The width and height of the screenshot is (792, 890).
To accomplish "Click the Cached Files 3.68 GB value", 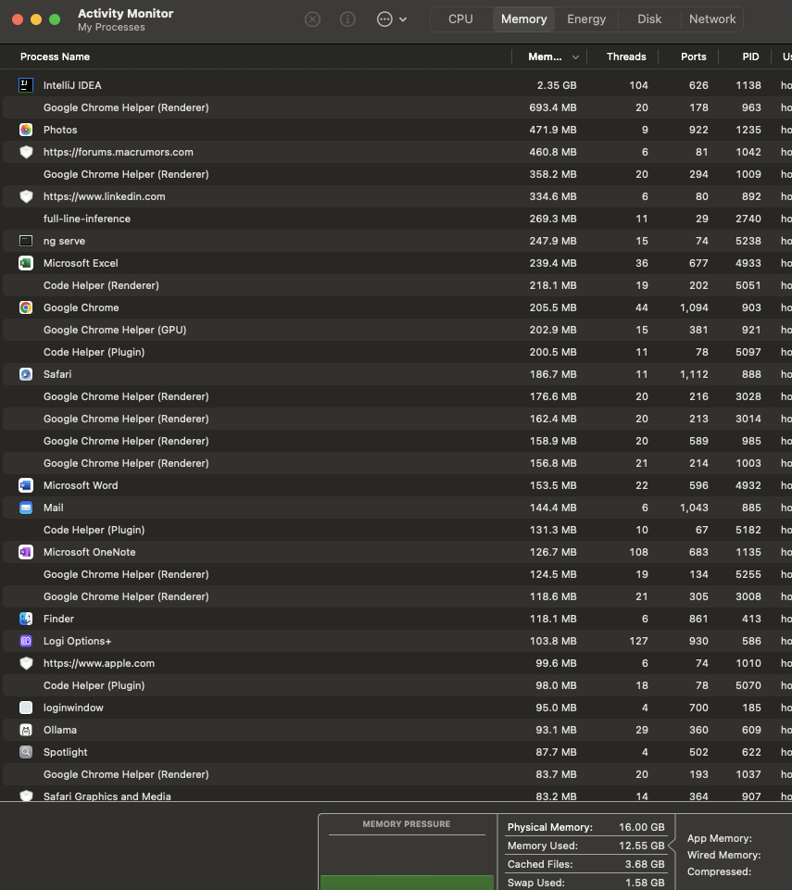I will coord(645,864).
